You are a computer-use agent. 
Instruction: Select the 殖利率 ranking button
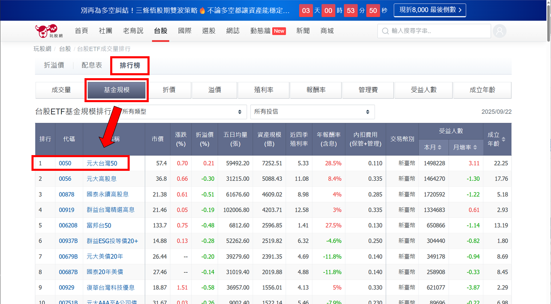tap(263, 90)
